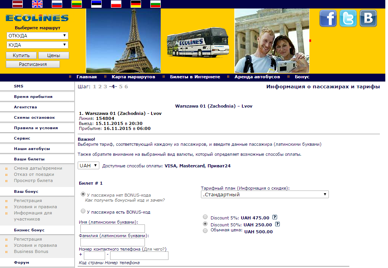Open help icon next to Discount 50%

pyautogui.click(x=277, y=224)
